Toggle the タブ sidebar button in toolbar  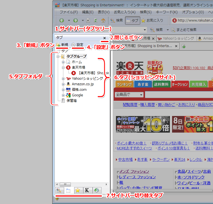132,20
